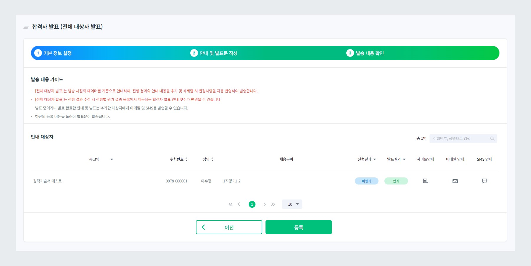
Task: Open the page size dropdown showing 10
Action: pos(292,204)
